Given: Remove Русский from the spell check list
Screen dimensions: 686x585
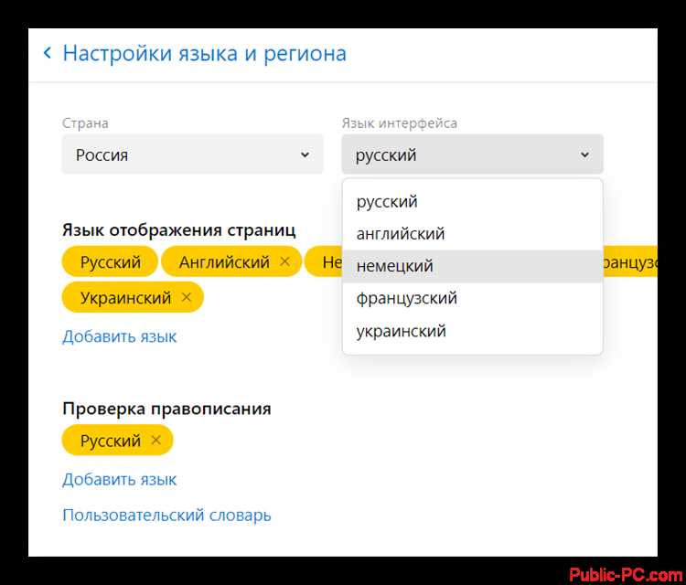Looking at the screenshot, I should [x=155, y=441].
